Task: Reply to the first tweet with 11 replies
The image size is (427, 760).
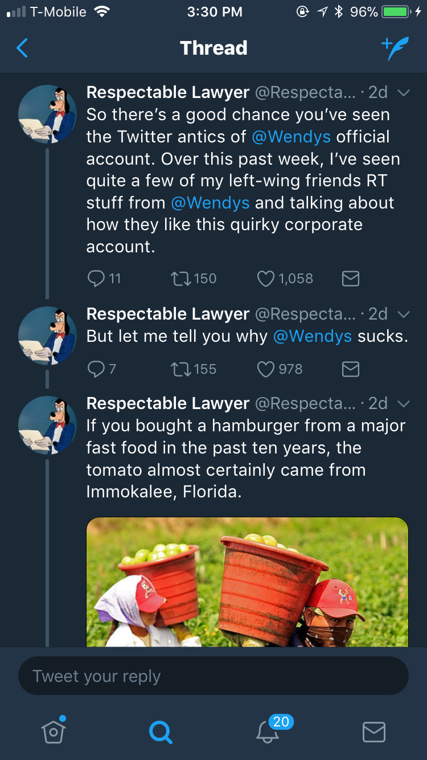Action: pyautogui.click(x=96, y=278)
